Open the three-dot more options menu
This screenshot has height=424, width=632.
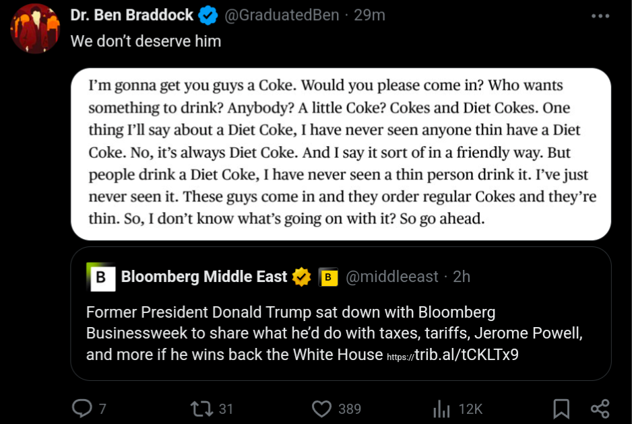click(x=600, y=16)
